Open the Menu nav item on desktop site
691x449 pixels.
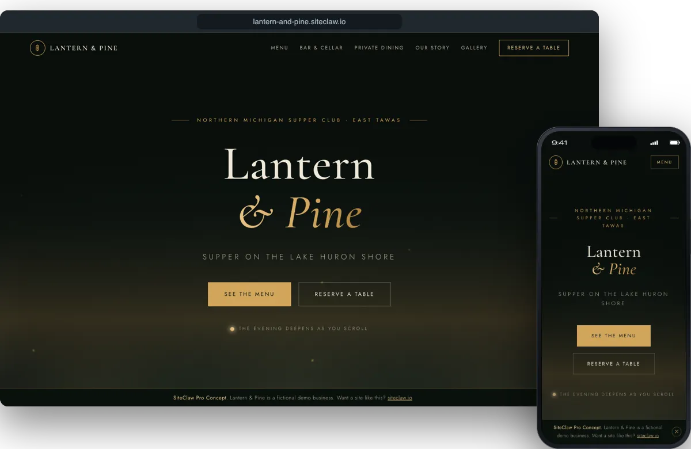pyautogui.click(x=279, y=48)
